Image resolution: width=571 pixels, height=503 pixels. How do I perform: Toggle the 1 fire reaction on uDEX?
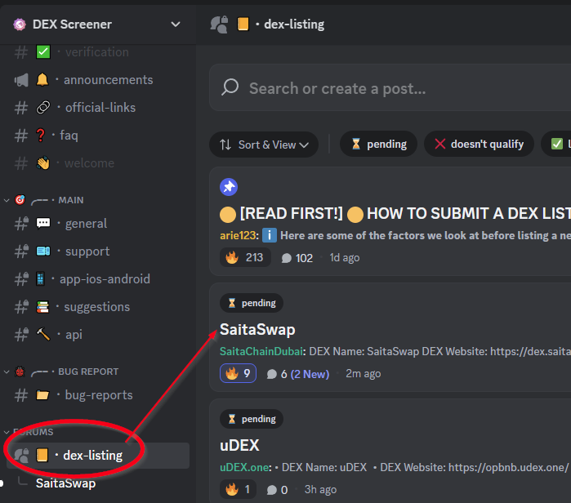tap(239, 489)
